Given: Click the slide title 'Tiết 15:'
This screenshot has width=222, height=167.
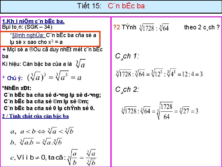Looking at the screenshot, I should [x=89, y=6].
